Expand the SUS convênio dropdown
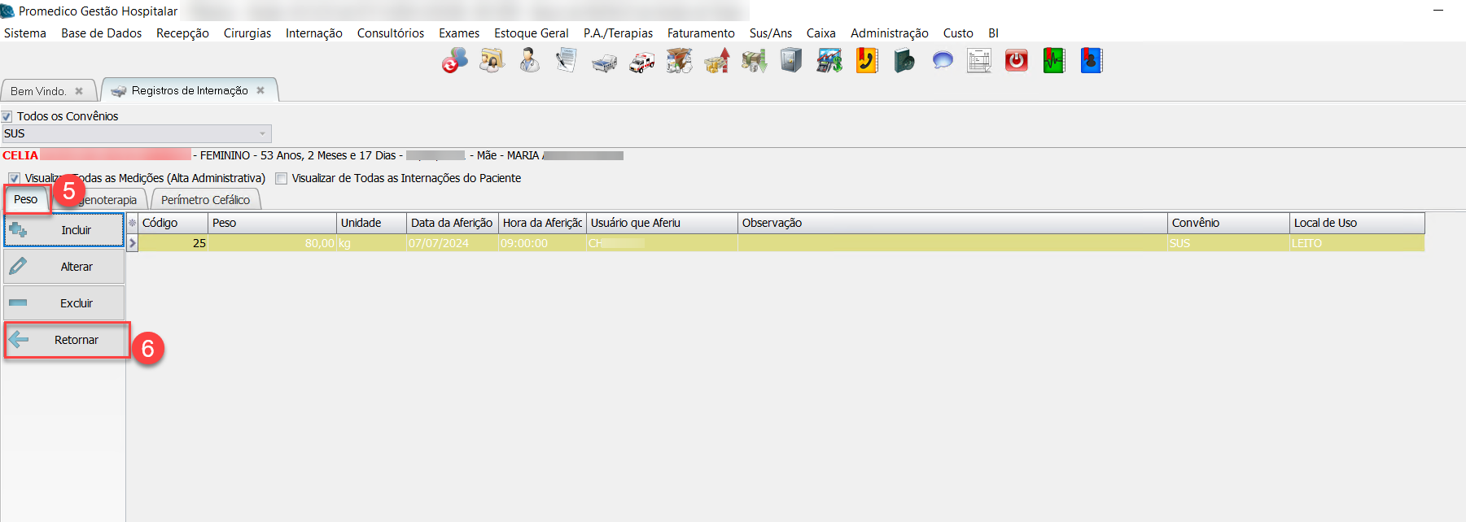The image size is (1466, 522). click(262, 133)
